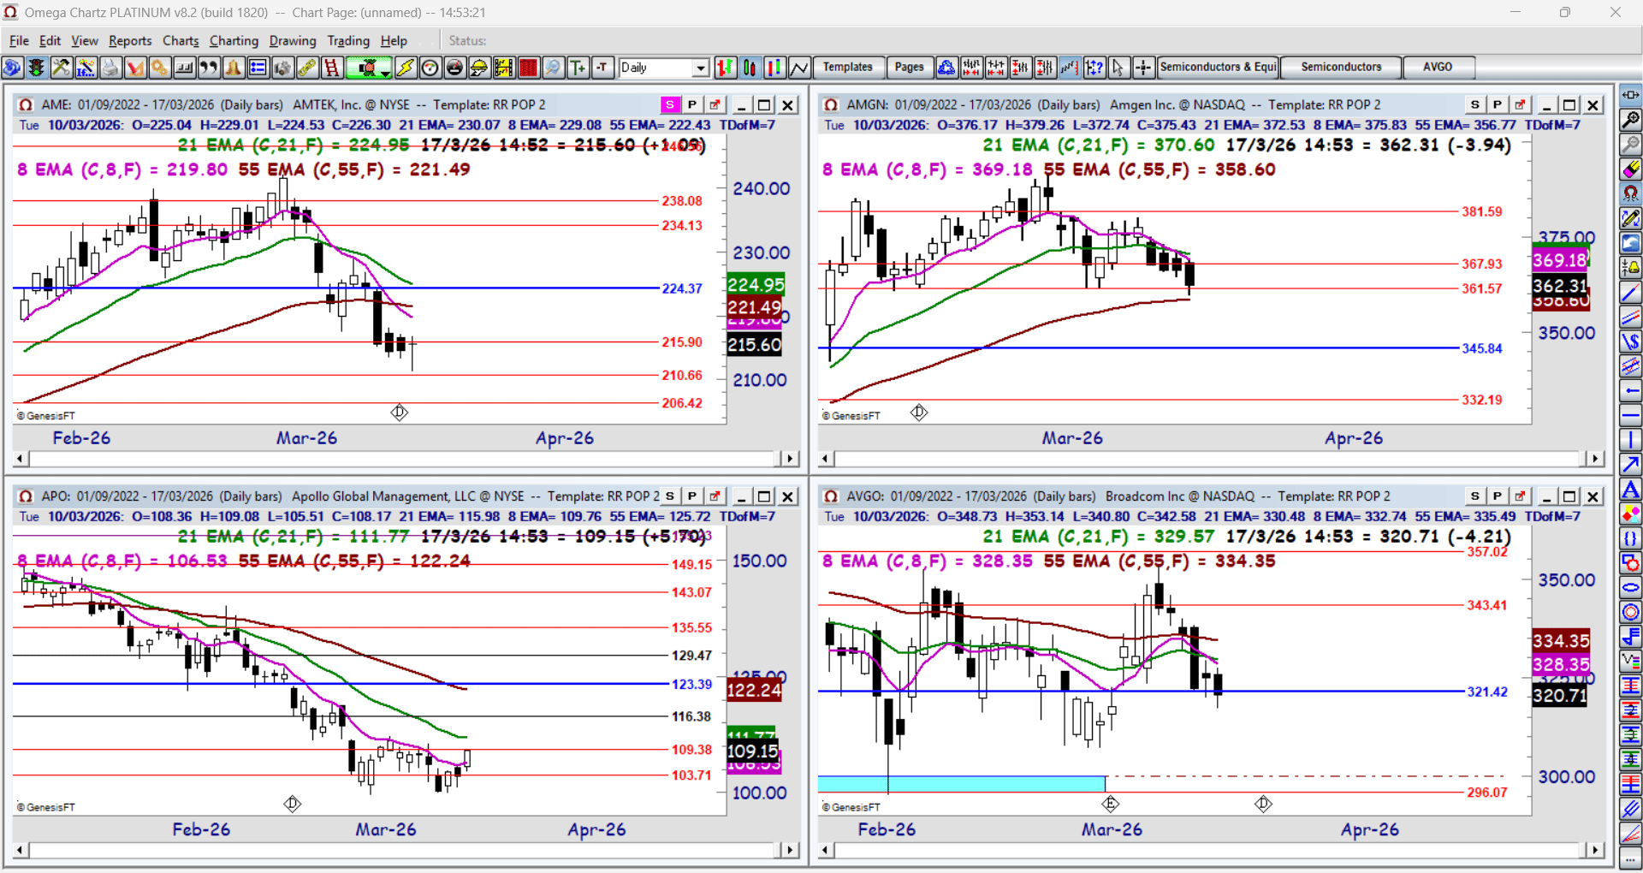Open the Daily timeframe dropdown

(701, 68)
